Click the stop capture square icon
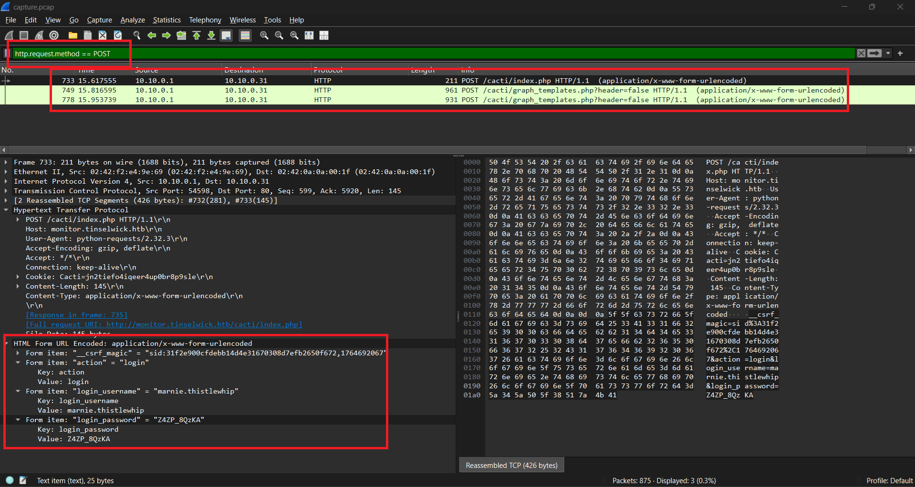The width and height of the screenshot is (915, 487). point(24,35)
